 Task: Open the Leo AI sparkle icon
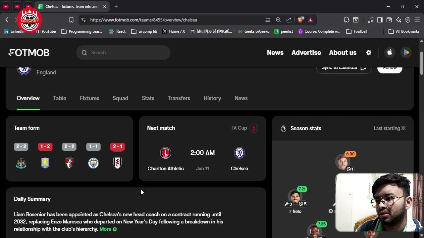(398, 20)
